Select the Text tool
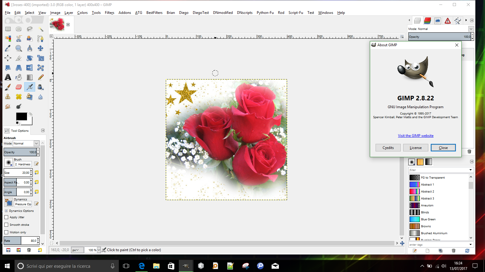The image size is (485, 272). [8, 77]
